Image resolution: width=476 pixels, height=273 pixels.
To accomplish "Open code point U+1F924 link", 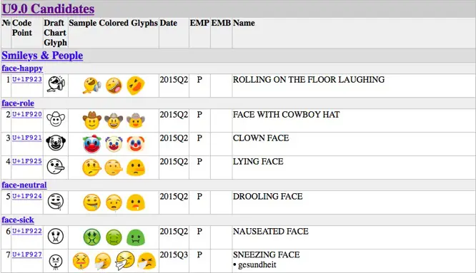I will click(27, 196).
